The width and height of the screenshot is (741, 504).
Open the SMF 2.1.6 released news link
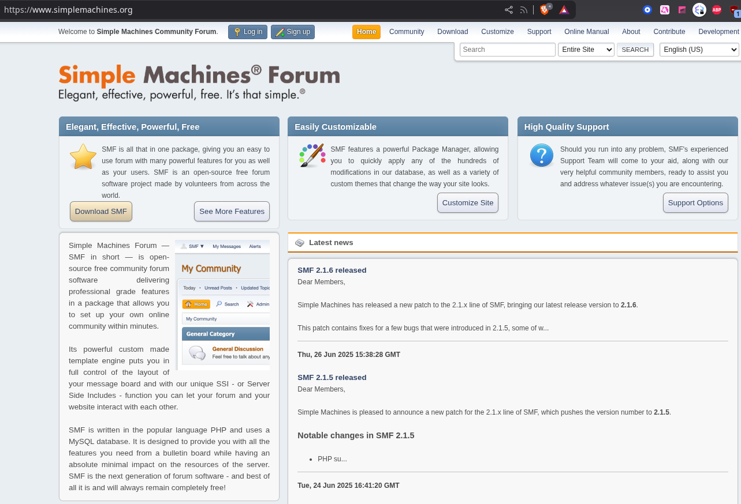pyautogui.click(x=332, y=270)
